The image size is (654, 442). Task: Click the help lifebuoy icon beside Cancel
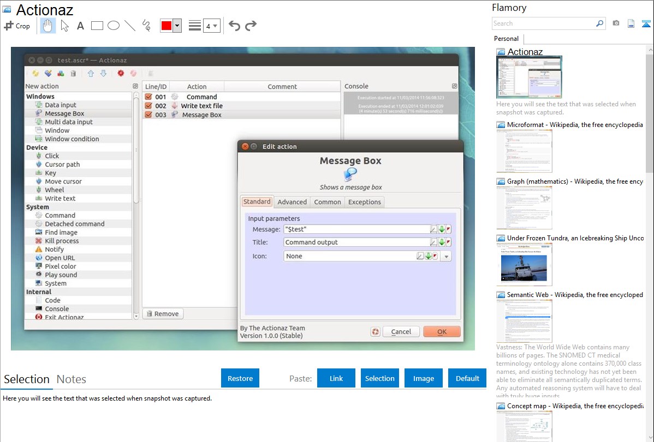coord(376,331)
